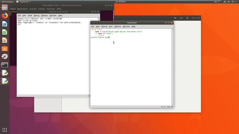Open Help menu in Python Shell window
The height and width of the screenshot is (134, 239).
[x=60, y=16]
